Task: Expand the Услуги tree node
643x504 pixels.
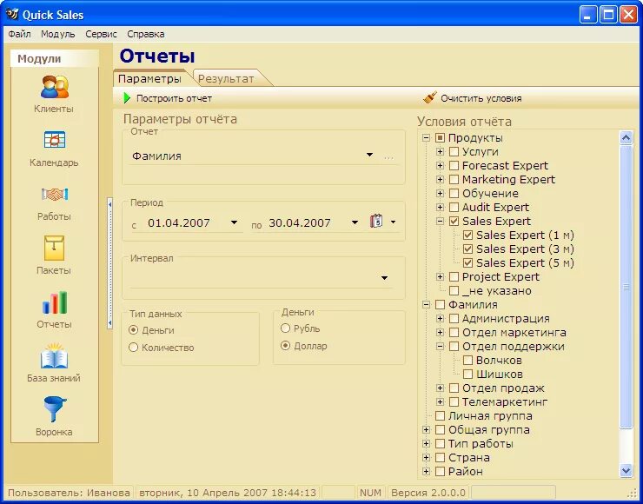Action: pyautogui.click(x=440, y=152)
